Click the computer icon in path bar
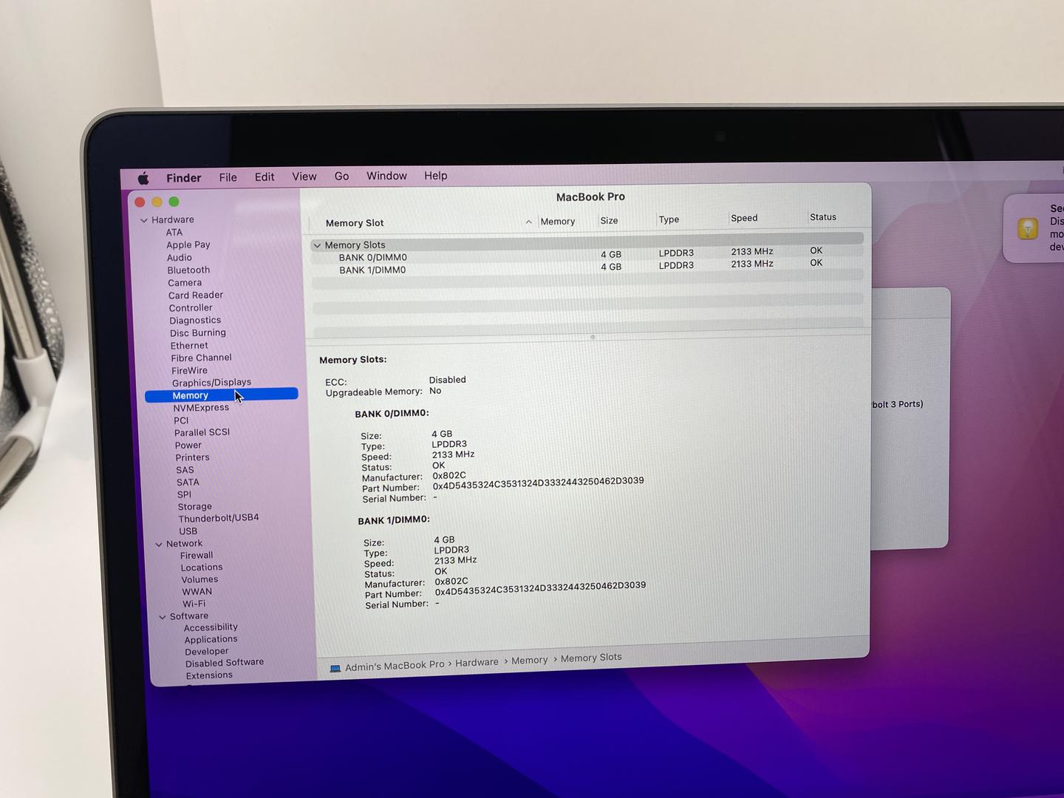 tap(335, 668)
